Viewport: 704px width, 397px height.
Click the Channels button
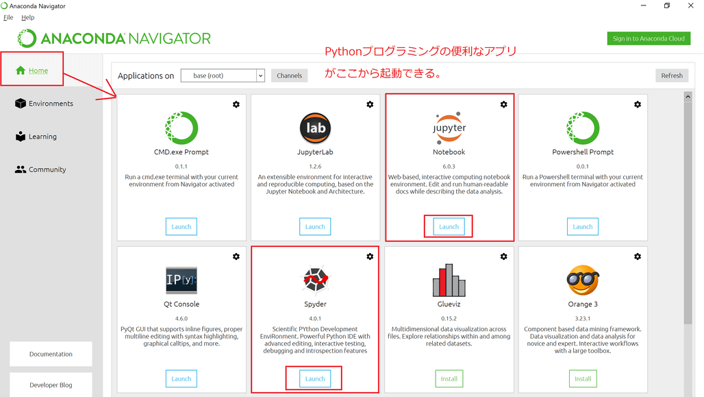289,75
